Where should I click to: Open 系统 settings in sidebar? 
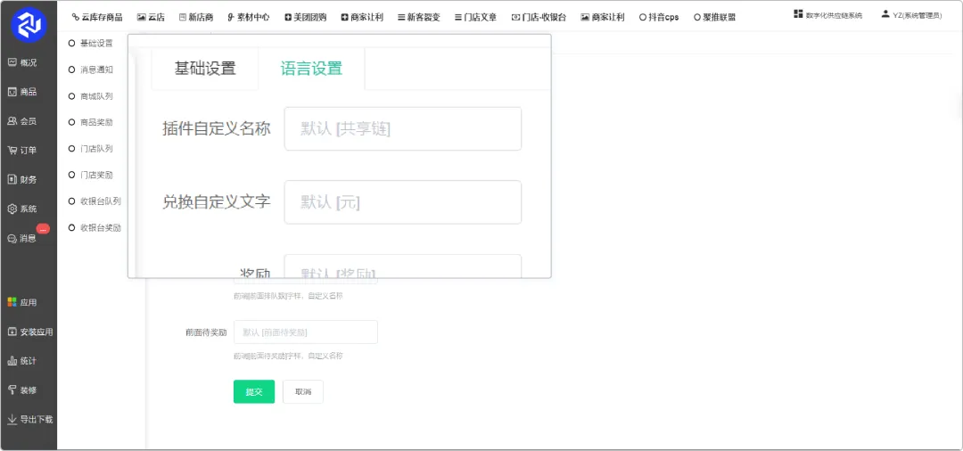(x=22, y=209)
